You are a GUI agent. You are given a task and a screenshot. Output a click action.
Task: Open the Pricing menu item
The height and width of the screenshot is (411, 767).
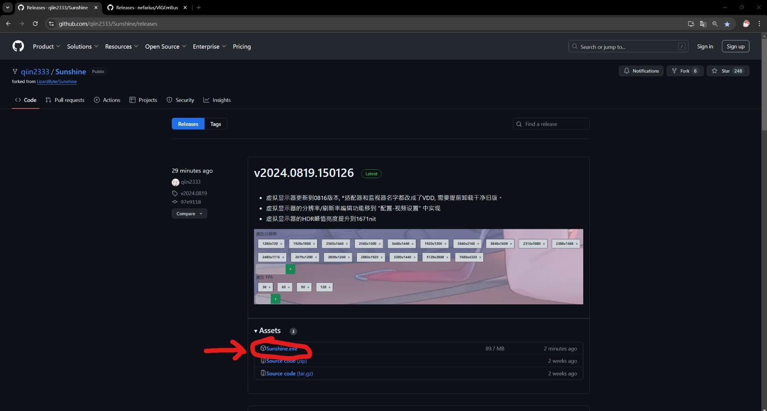point(241,46)
